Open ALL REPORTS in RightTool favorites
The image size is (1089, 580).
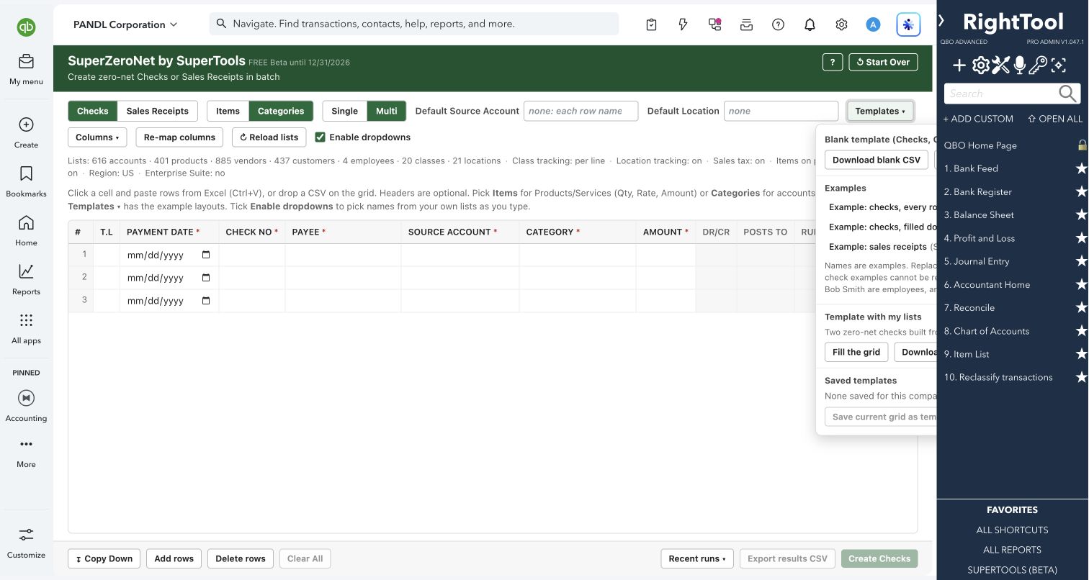click(x=1012, y=550)
